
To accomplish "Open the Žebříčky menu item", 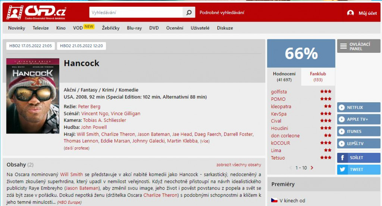I will [110, 28].
